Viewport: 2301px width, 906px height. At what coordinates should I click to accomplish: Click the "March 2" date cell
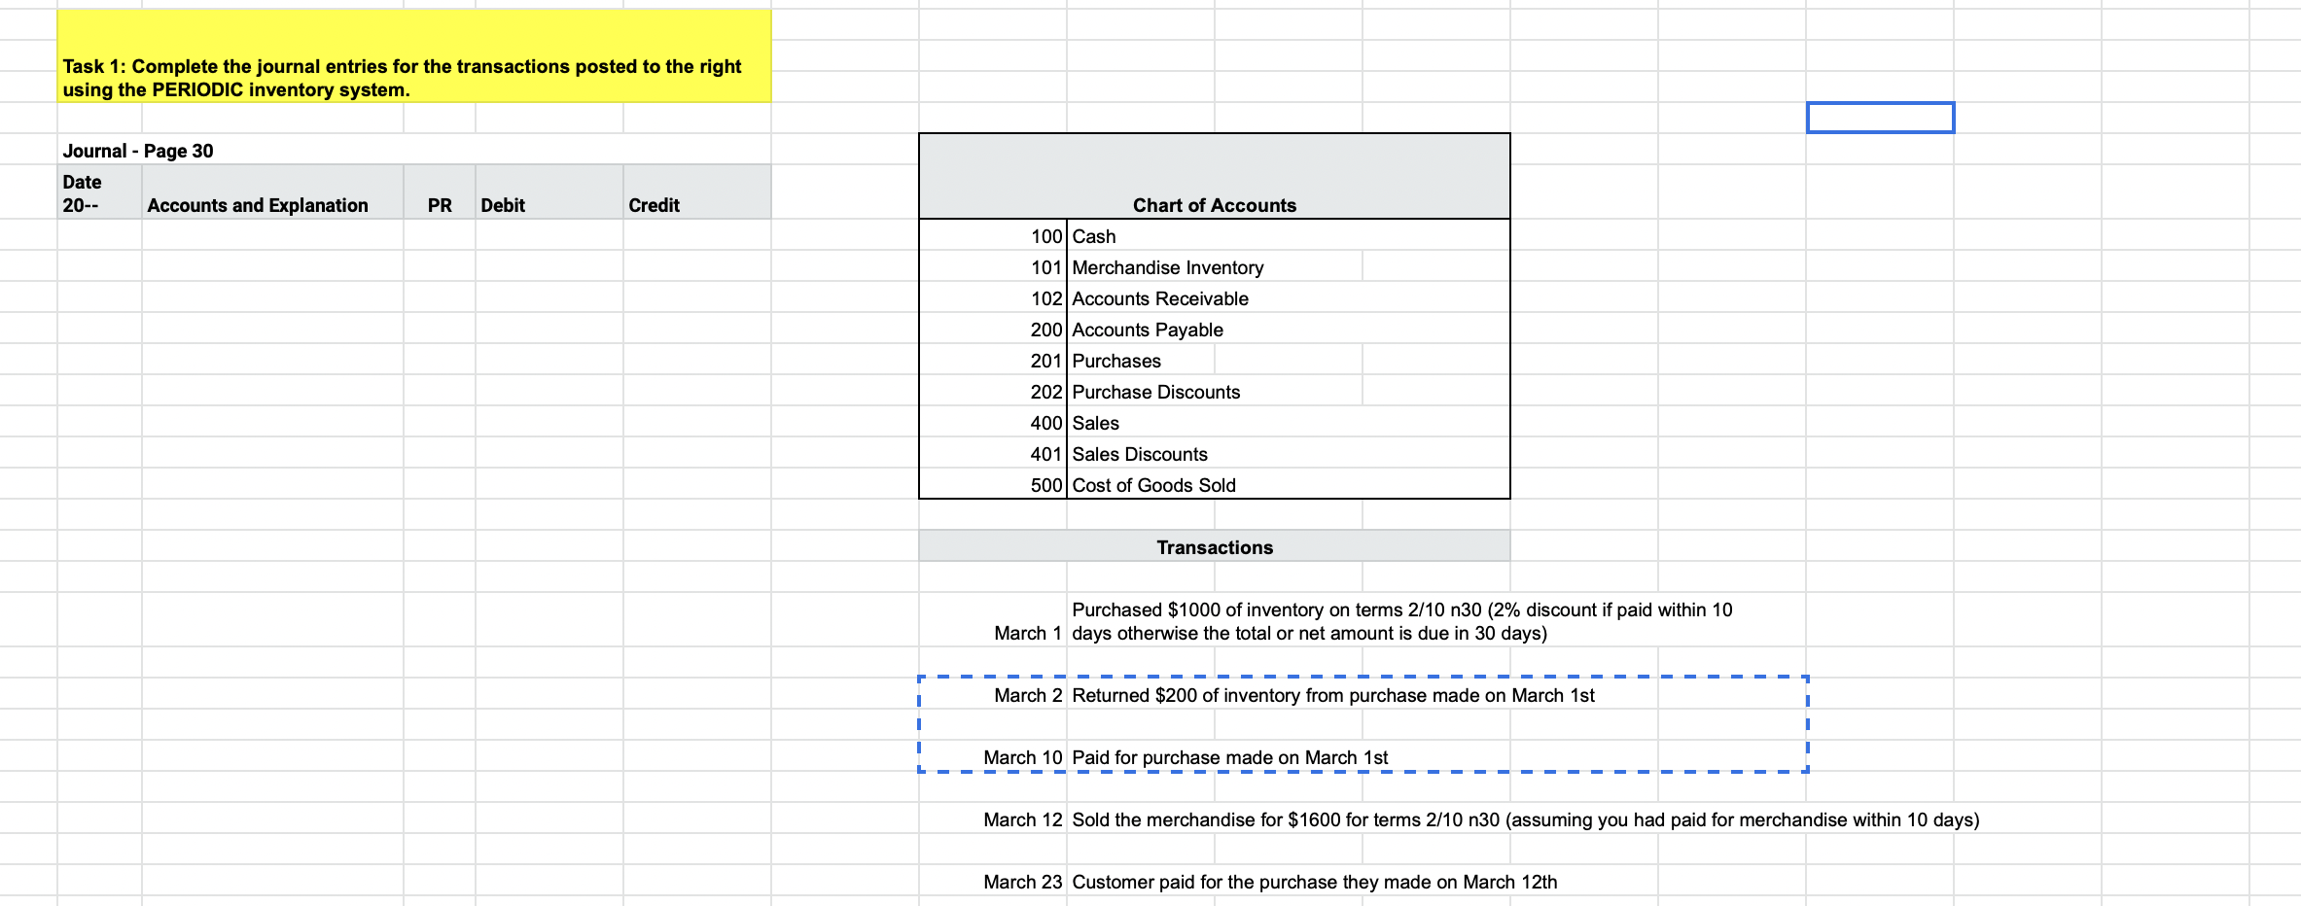[x=993, y=694]
